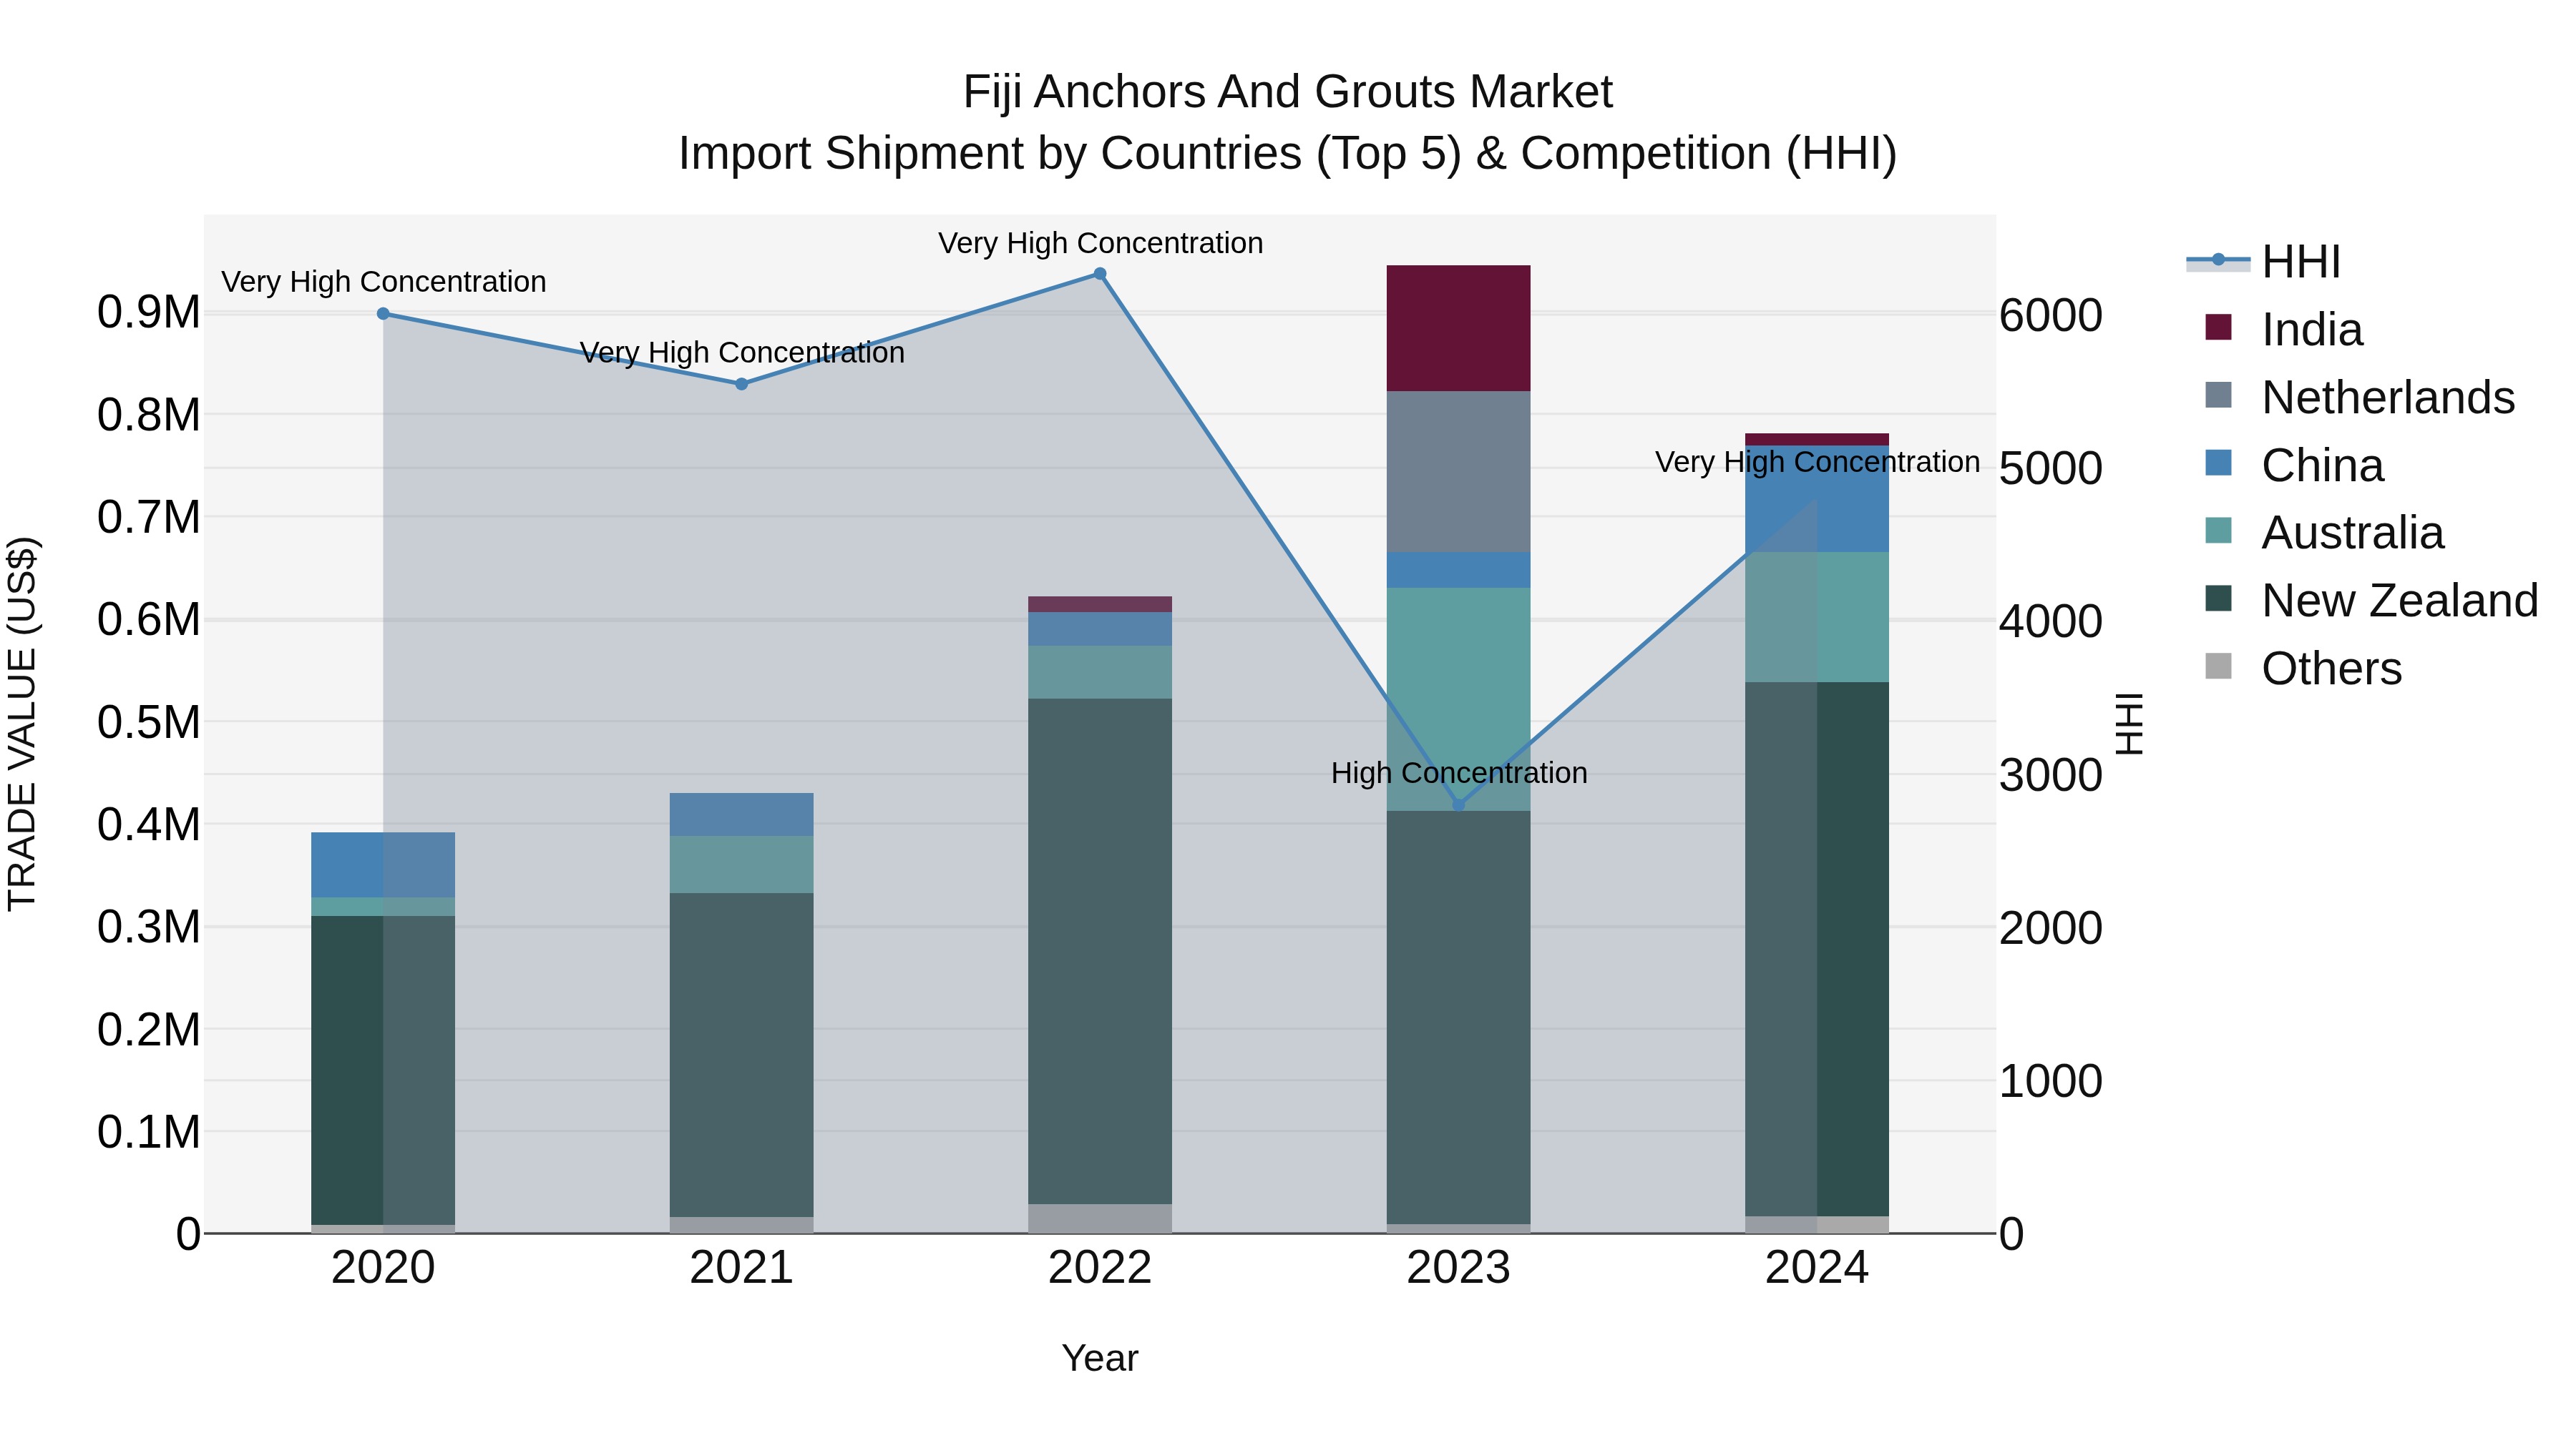Click the Others segment of 2022 bar
This screenshot has height=1448, width=2576.
(x=1100, y=1219)
